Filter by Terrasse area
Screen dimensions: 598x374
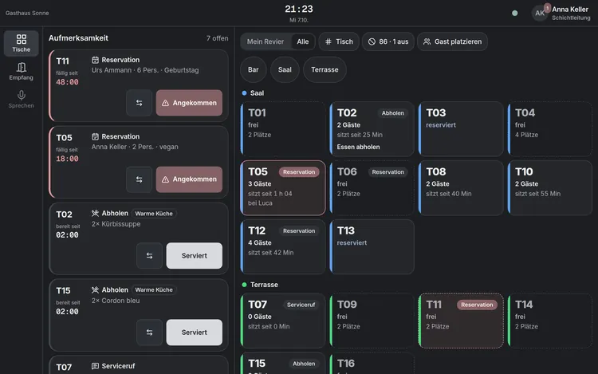click(x=325, y=69)
